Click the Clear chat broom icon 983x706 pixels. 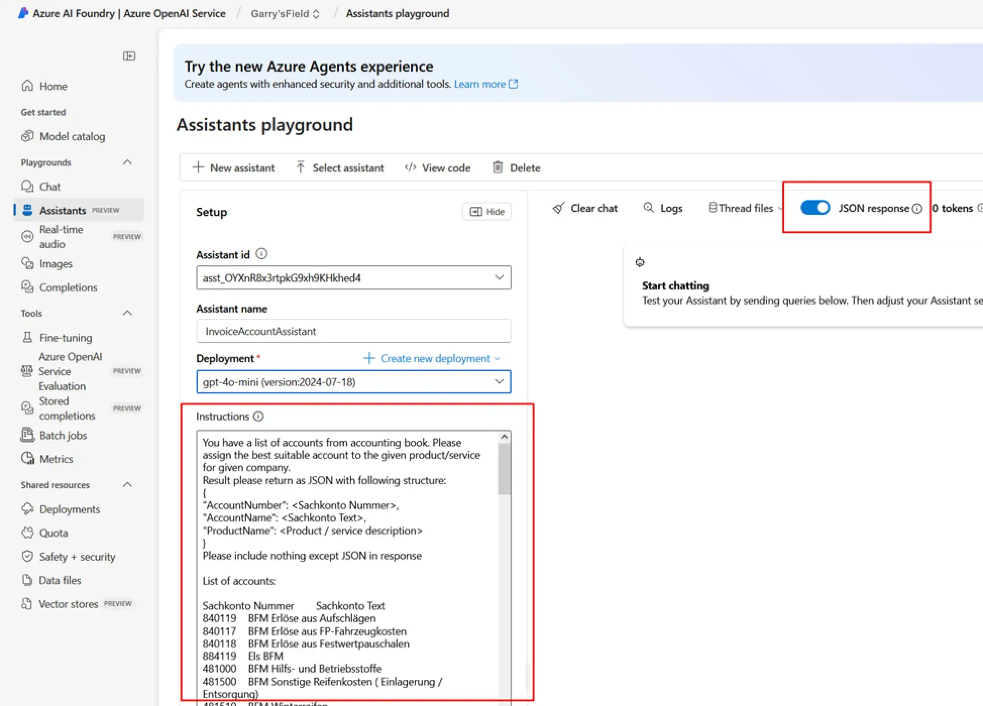(558, 208)
